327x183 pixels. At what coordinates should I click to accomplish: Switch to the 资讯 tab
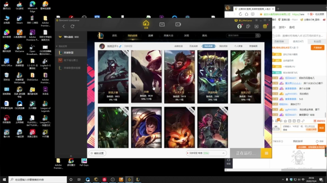coord(114,36)
